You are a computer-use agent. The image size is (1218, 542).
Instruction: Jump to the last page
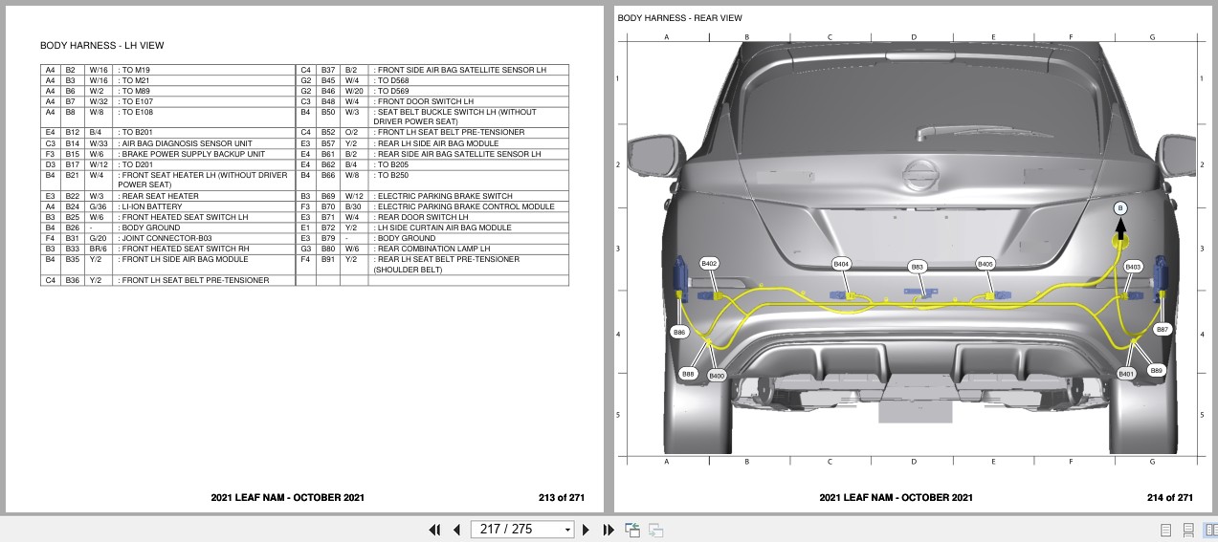coord(609,530)
